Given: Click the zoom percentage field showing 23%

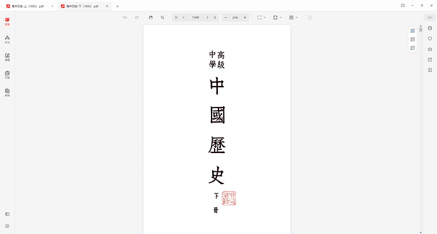Looking at the screenshot, I should tap(235, 18).
